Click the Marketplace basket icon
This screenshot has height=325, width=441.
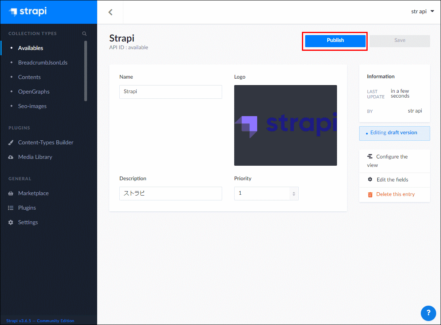click(x=11, y=193)
